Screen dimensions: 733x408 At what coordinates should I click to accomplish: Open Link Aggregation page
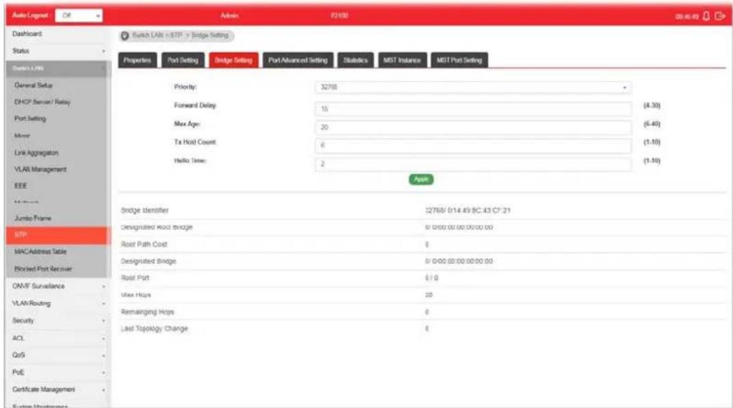coord(36,153)
